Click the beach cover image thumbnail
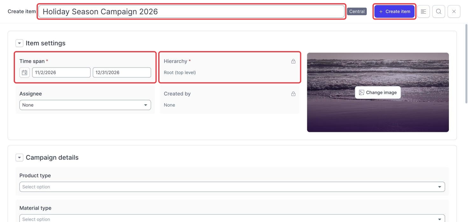Viewport: 468px width, 222px height. 378,92
